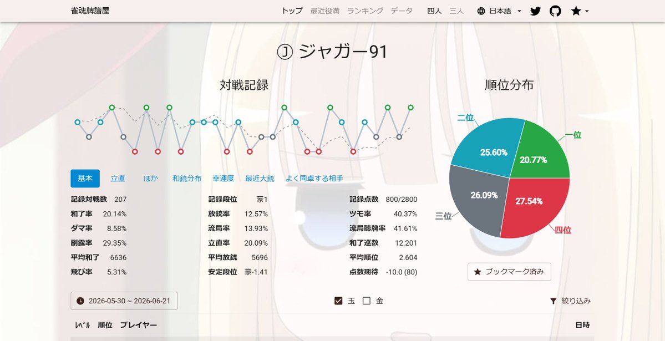Click the last green point on match chart
Viewport: 665px width, 341px height.
[x=410, y=108]
